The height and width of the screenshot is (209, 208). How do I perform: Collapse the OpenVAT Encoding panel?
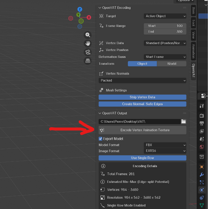(x=100, y=8)
